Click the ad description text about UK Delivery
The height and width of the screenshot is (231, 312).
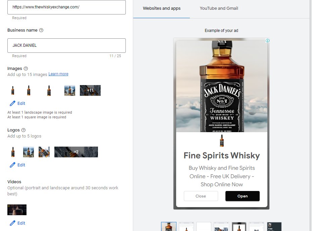(222, 176)
